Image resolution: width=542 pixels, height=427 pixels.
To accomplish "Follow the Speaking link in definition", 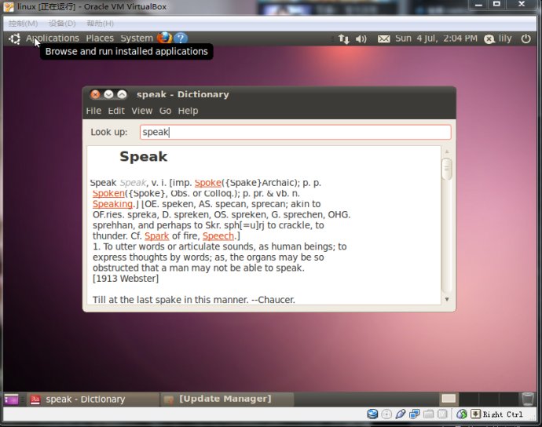I will (112, 204).
